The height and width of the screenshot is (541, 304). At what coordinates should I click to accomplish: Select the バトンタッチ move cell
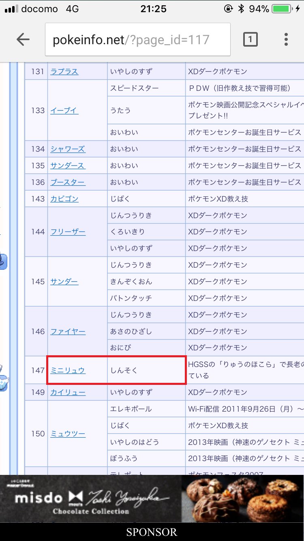coord(146,298)
